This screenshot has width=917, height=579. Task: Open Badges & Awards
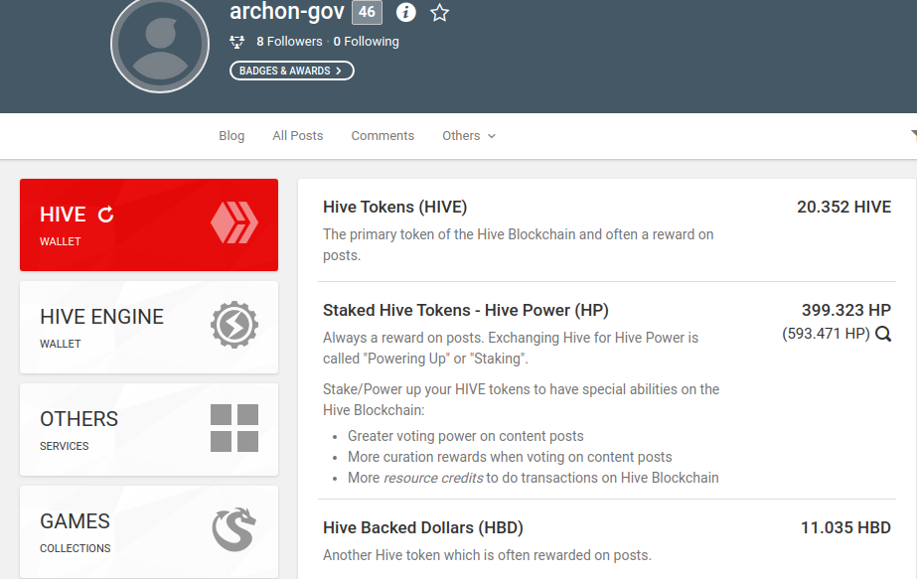292,71
